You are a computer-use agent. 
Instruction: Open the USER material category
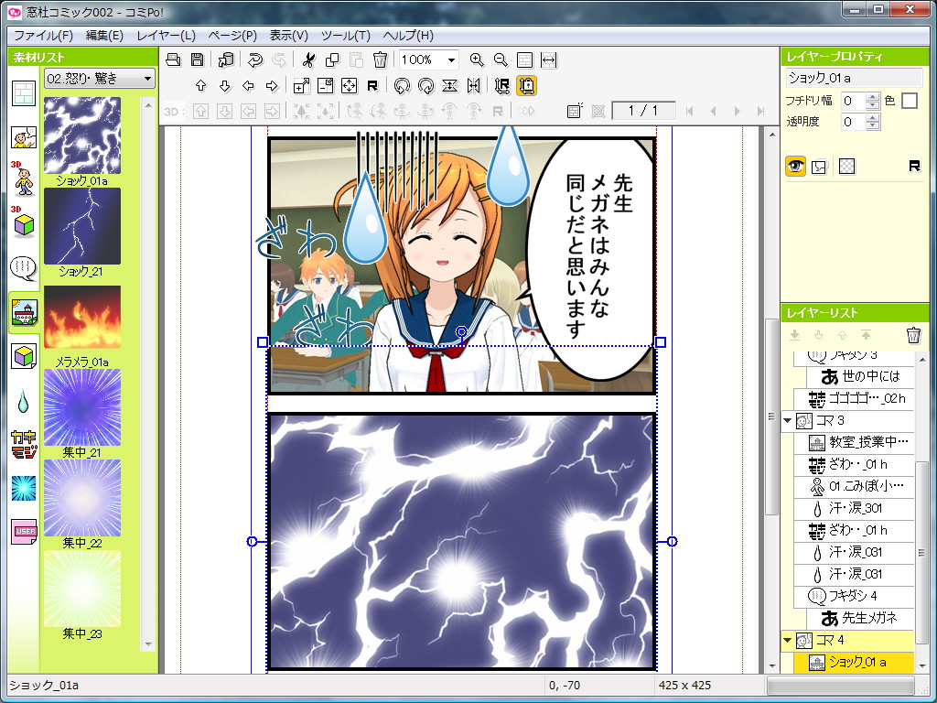(x=24, y=532)
